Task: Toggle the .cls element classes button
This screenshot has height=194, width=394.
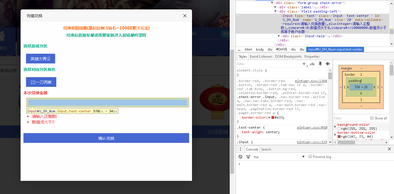Action: 312,64
